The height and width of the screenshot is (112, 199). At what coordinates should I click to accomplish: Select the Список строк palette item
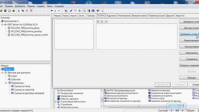click(x=156, y=98)
